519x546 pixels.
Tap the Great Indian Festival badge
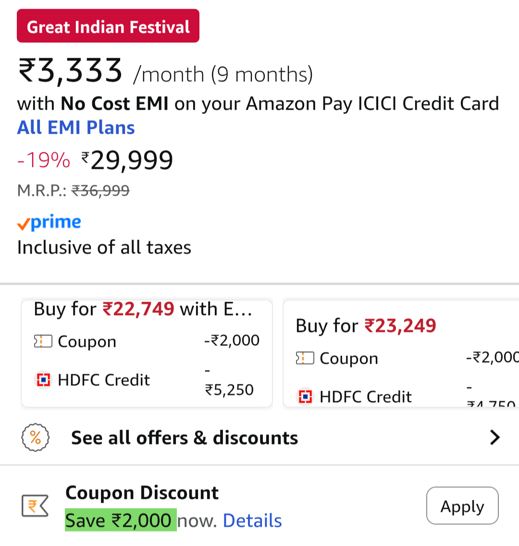tap(108, 26)
